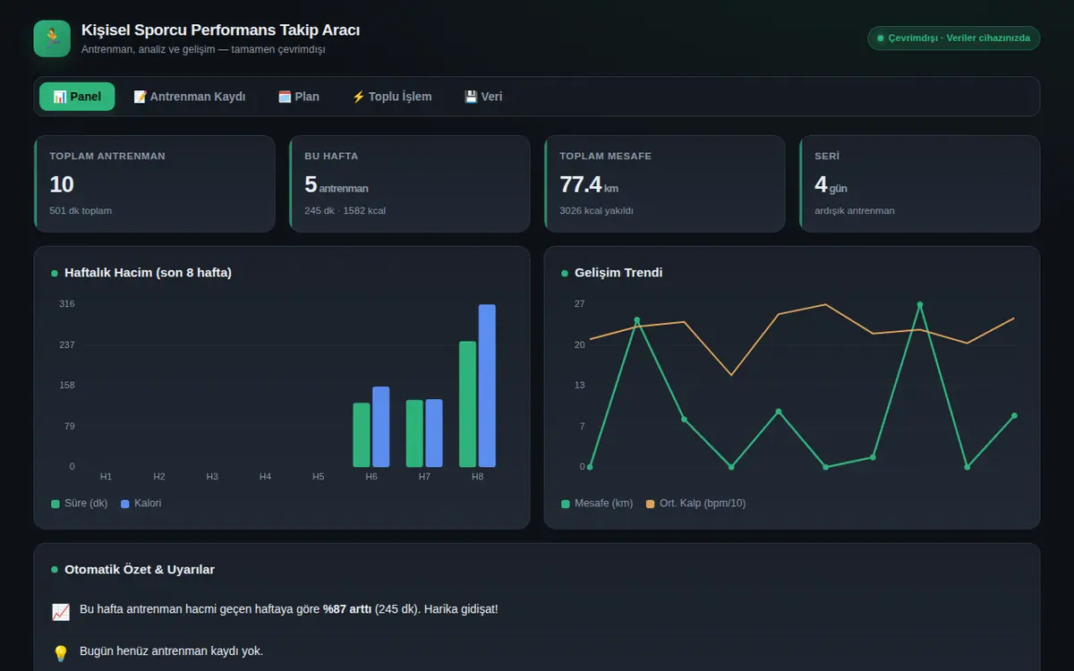Open the Veri tab
The image size is (1074, 671).
[x=483, y=97]
